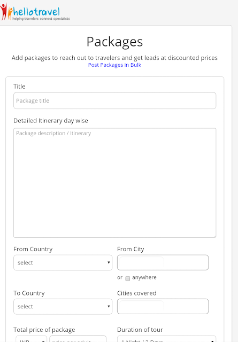Click the Duration of tour label
The height and width of the screenshot is (342, 238).
pyautogui.click(x=140, y=330)
